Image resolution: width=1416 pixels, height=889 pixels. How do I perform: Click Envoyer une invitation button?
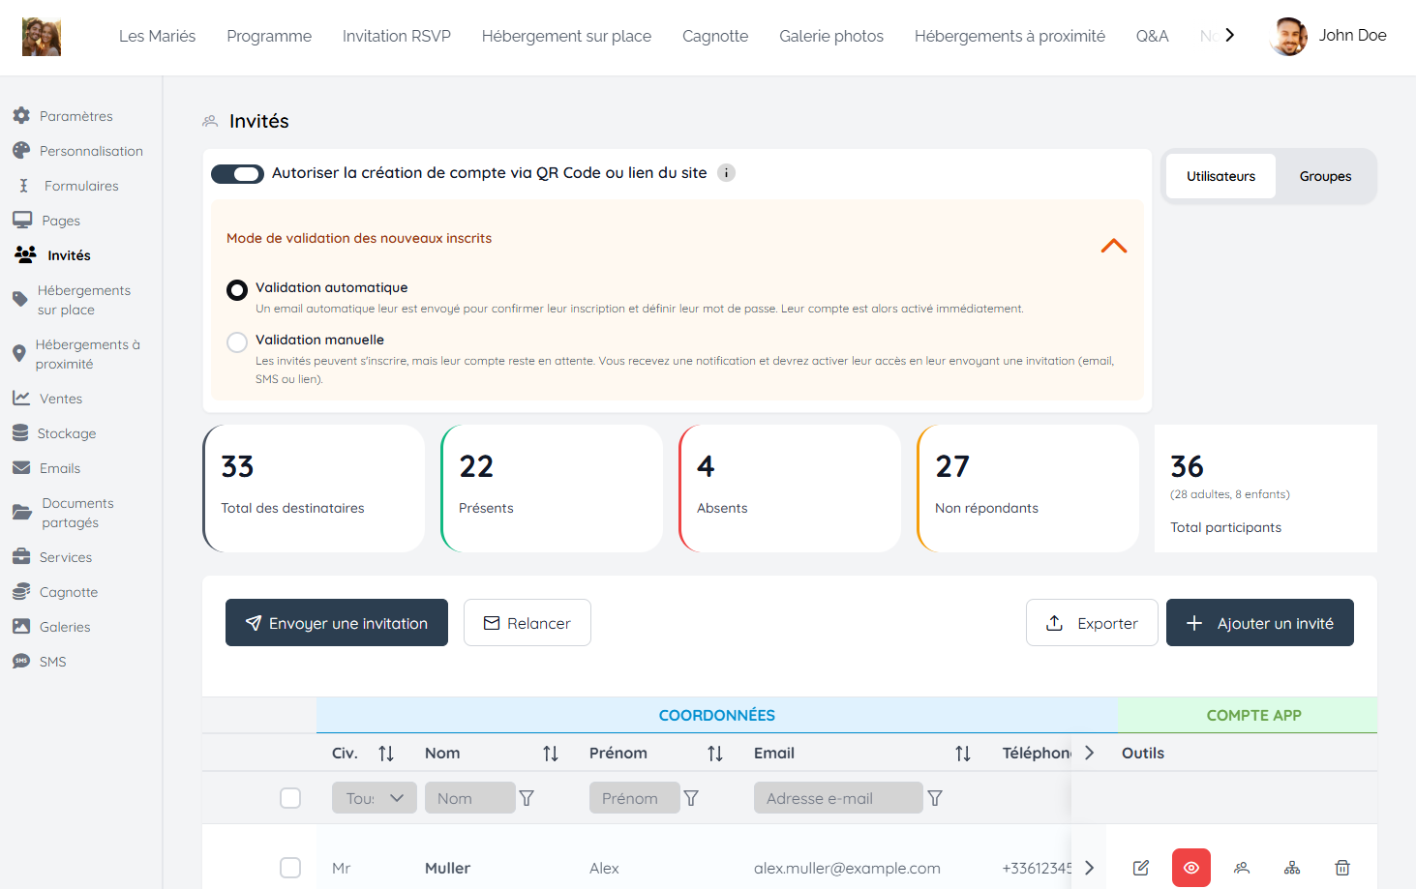pos(337,623)
